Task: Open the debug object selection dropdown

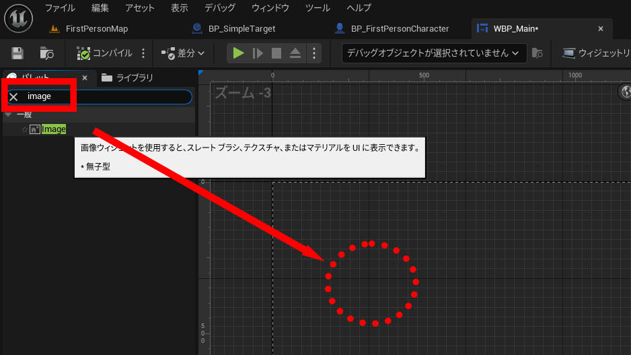Action: [433, 53]
